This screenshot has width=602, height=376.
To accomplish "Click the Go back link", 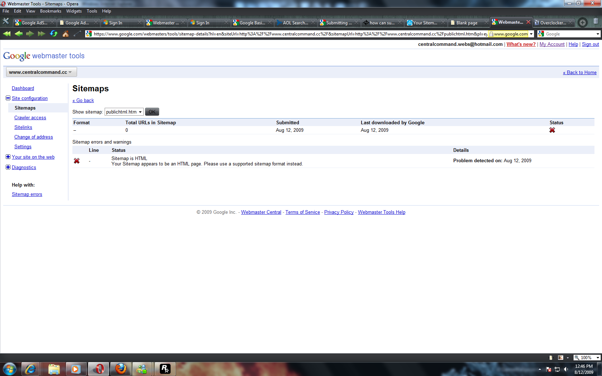I will point(83,101).
